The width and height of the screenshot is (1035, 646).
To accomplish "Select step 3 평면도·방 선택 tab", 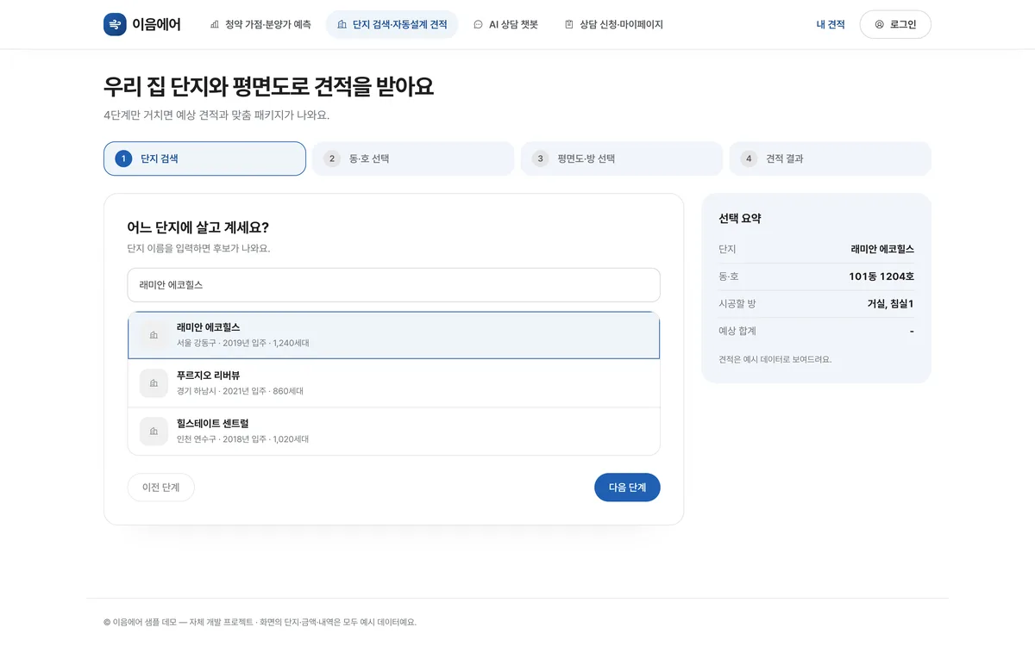I will 622,158.
